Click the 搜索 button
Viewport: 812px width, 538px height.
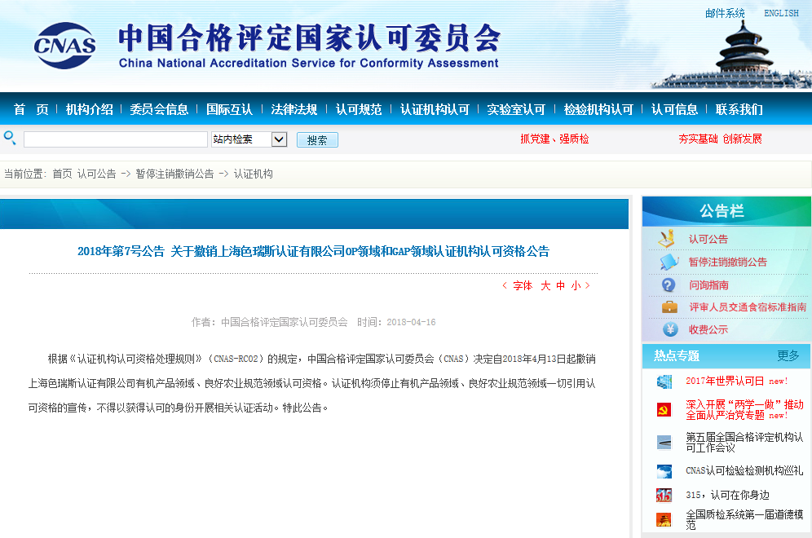click(x=317, y=140)
